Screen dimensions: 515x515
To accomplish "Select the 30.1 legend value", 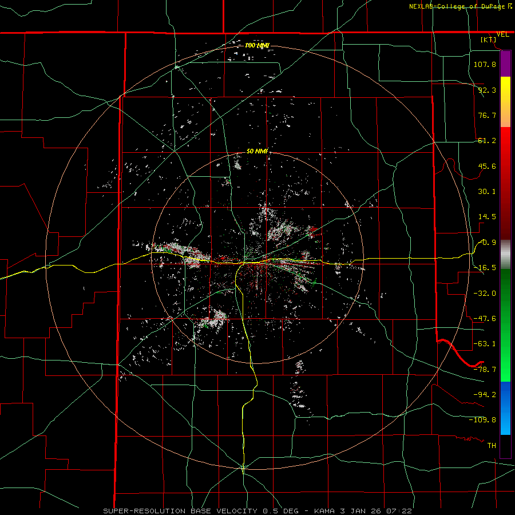I will coord(487,192).
